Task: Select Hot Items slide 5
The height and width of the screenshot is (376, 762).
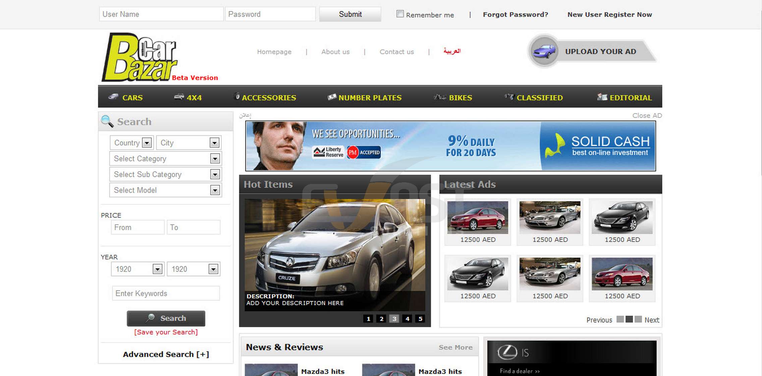Action: click(x=420, y=319)
